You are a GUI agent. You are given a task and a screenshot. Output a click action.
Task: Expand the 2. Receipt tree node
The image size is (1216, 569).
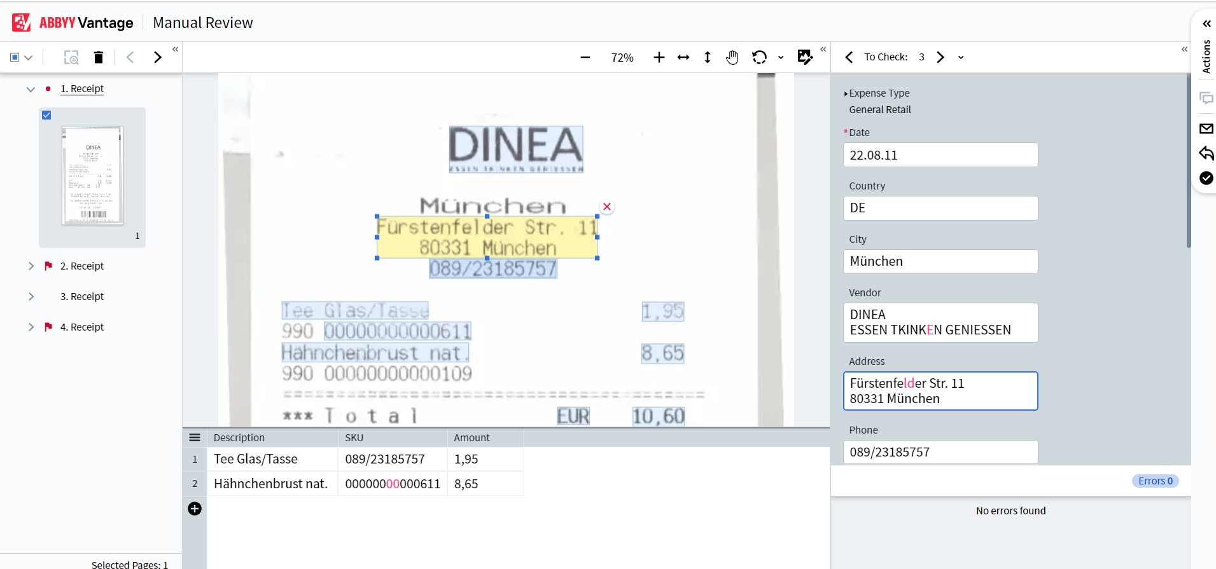click(x=31, y=266)
